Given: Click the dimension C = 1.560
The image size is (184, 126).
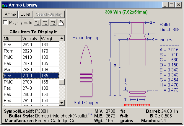Looking at the screenshot, I should pyautogui.click(x=169, y=60).
